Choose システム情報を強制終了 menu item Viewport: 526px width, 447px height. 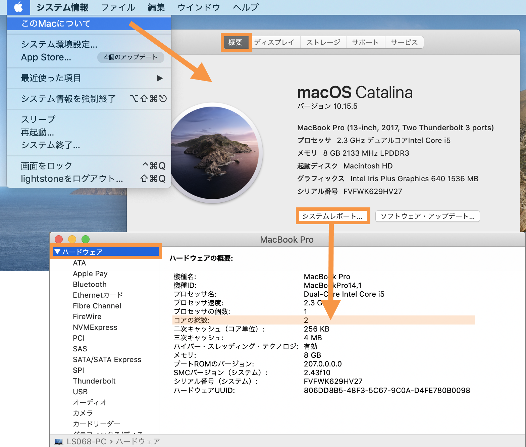coord(89,99)
